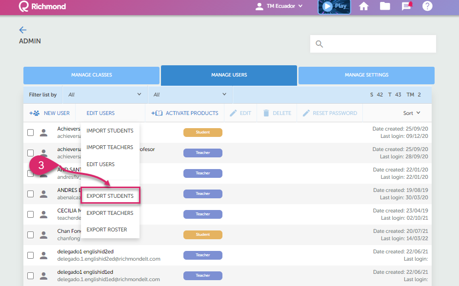Click the search magnifier icon
This screenshot has height=286, width=459.
[x=319, y=44]
